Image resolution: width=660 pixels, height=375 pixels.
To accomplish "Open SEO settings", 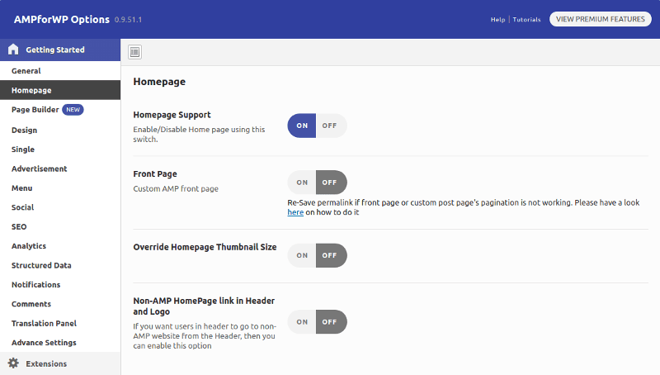I will pyautogui.click(x=60, y=226).
